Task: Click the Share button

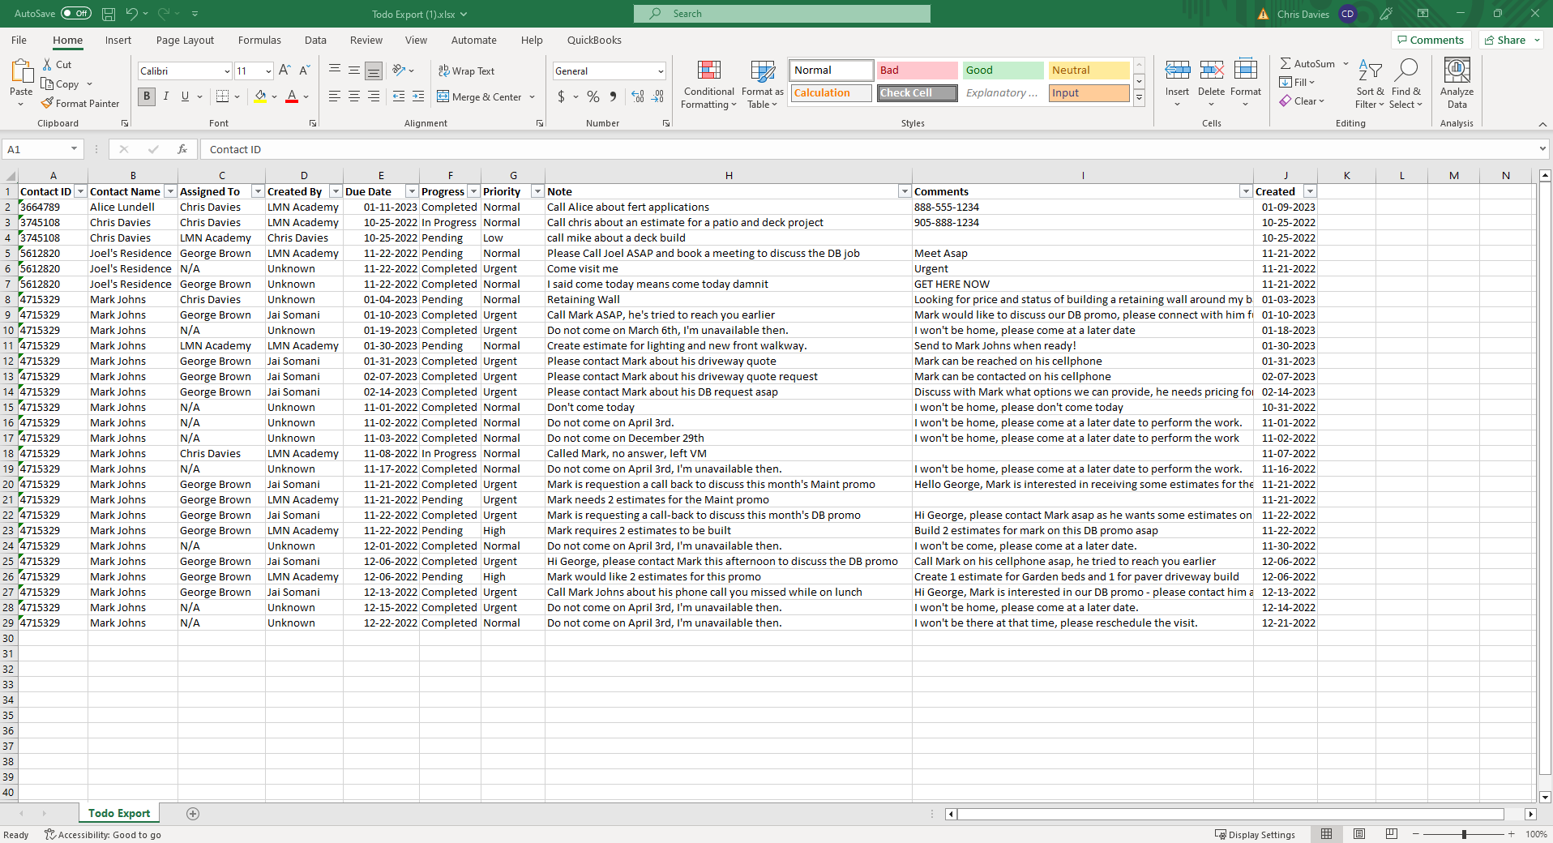Action: 1505,41
